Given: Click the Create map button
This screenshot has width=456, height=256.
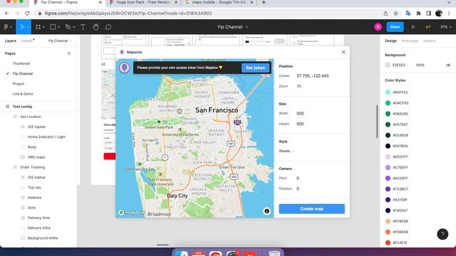Looking at the screenshot, I should (312, 208).
